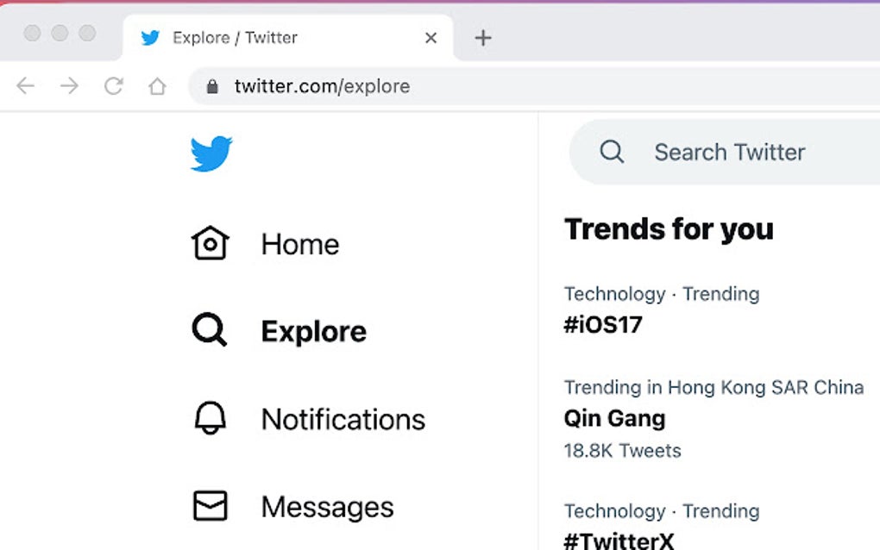Screen dimensions: 880x550
Task: Click the Explore magnifier icon in sidebar
Action: (209, 331)
